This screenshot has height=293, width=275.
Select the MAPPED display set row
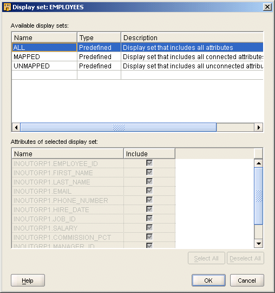point(137,56)
